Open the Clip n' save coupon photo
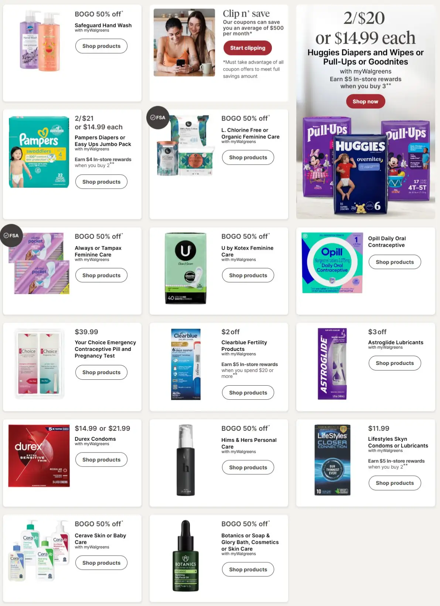Viewport: 440px width, 606px height. pos(184,43)
